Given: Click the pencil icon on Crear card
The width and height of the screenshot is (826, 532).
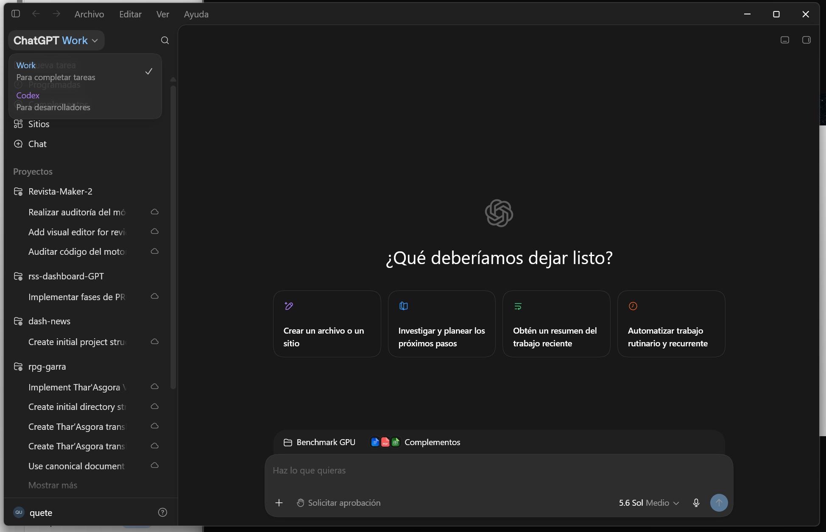Looking at the screenshot, I should point(289,306).
